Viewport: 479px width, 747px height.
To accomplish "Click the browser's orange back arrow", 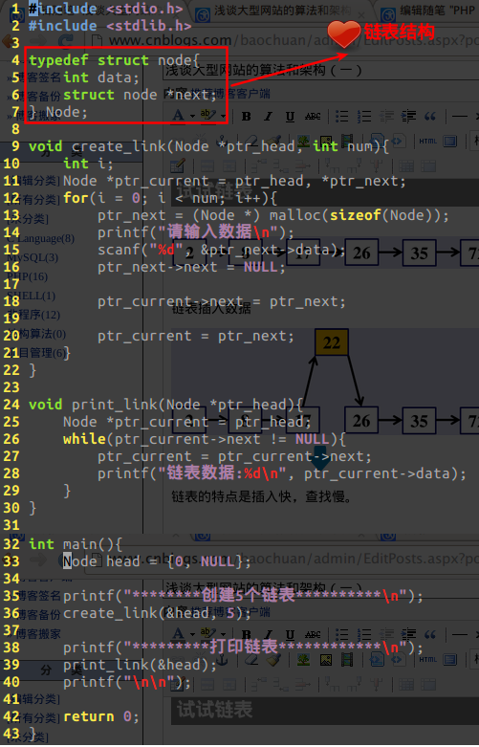I will (x=10, y=41).
